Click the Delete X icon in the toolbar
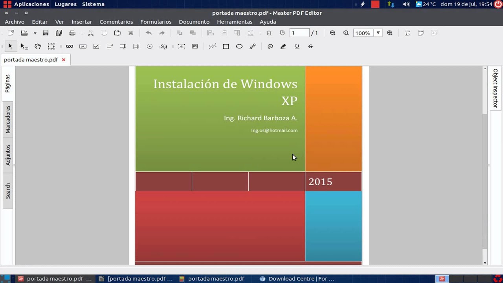The image size is (503, 283). click(131, 33)
